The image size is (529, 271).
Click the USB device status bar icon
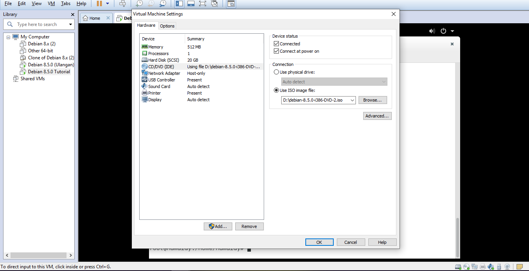499,267
